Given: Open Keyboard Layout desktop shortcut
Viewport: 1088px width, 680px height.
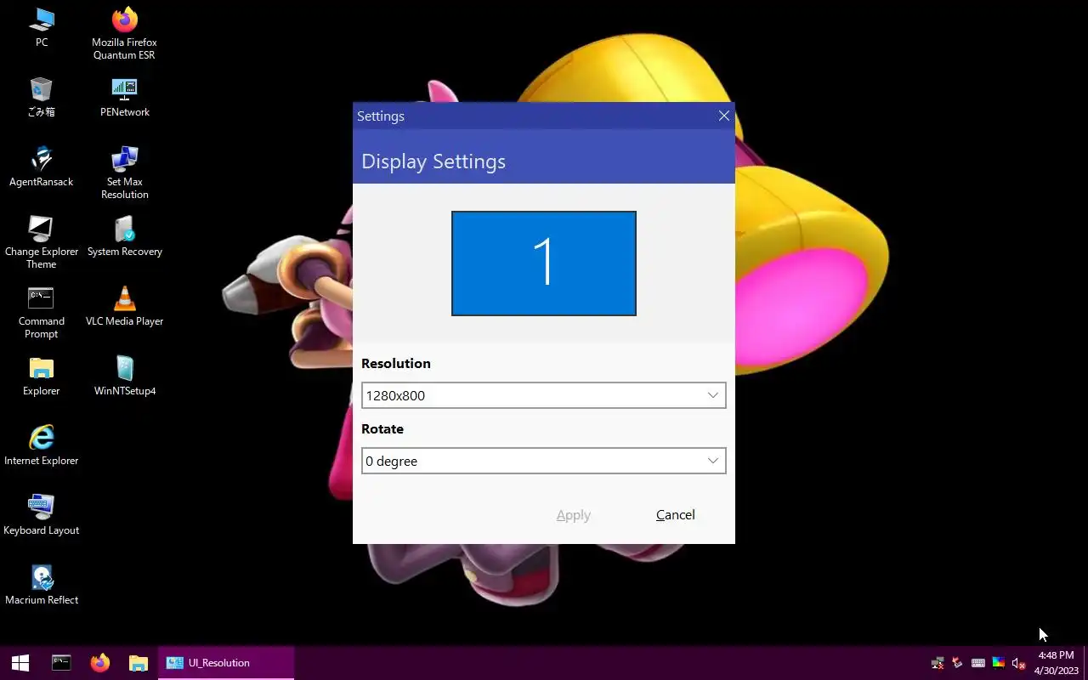Looking at the screenshot, I should (x=41, y=515).
